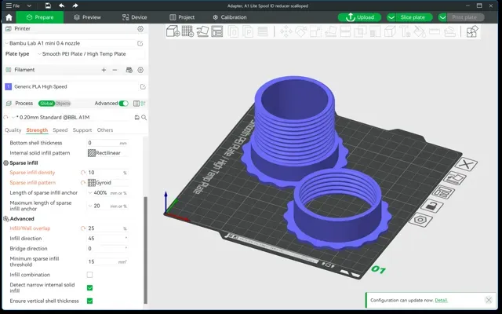Screen dimensions: 502x314
Task: Click the Arrange all objects icon
Action: click(x=217, y=31)
